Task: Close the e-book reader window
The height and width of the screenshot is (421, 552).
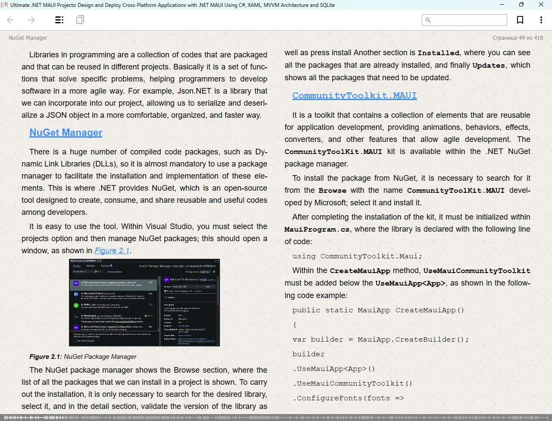Action: coord(541,5)
